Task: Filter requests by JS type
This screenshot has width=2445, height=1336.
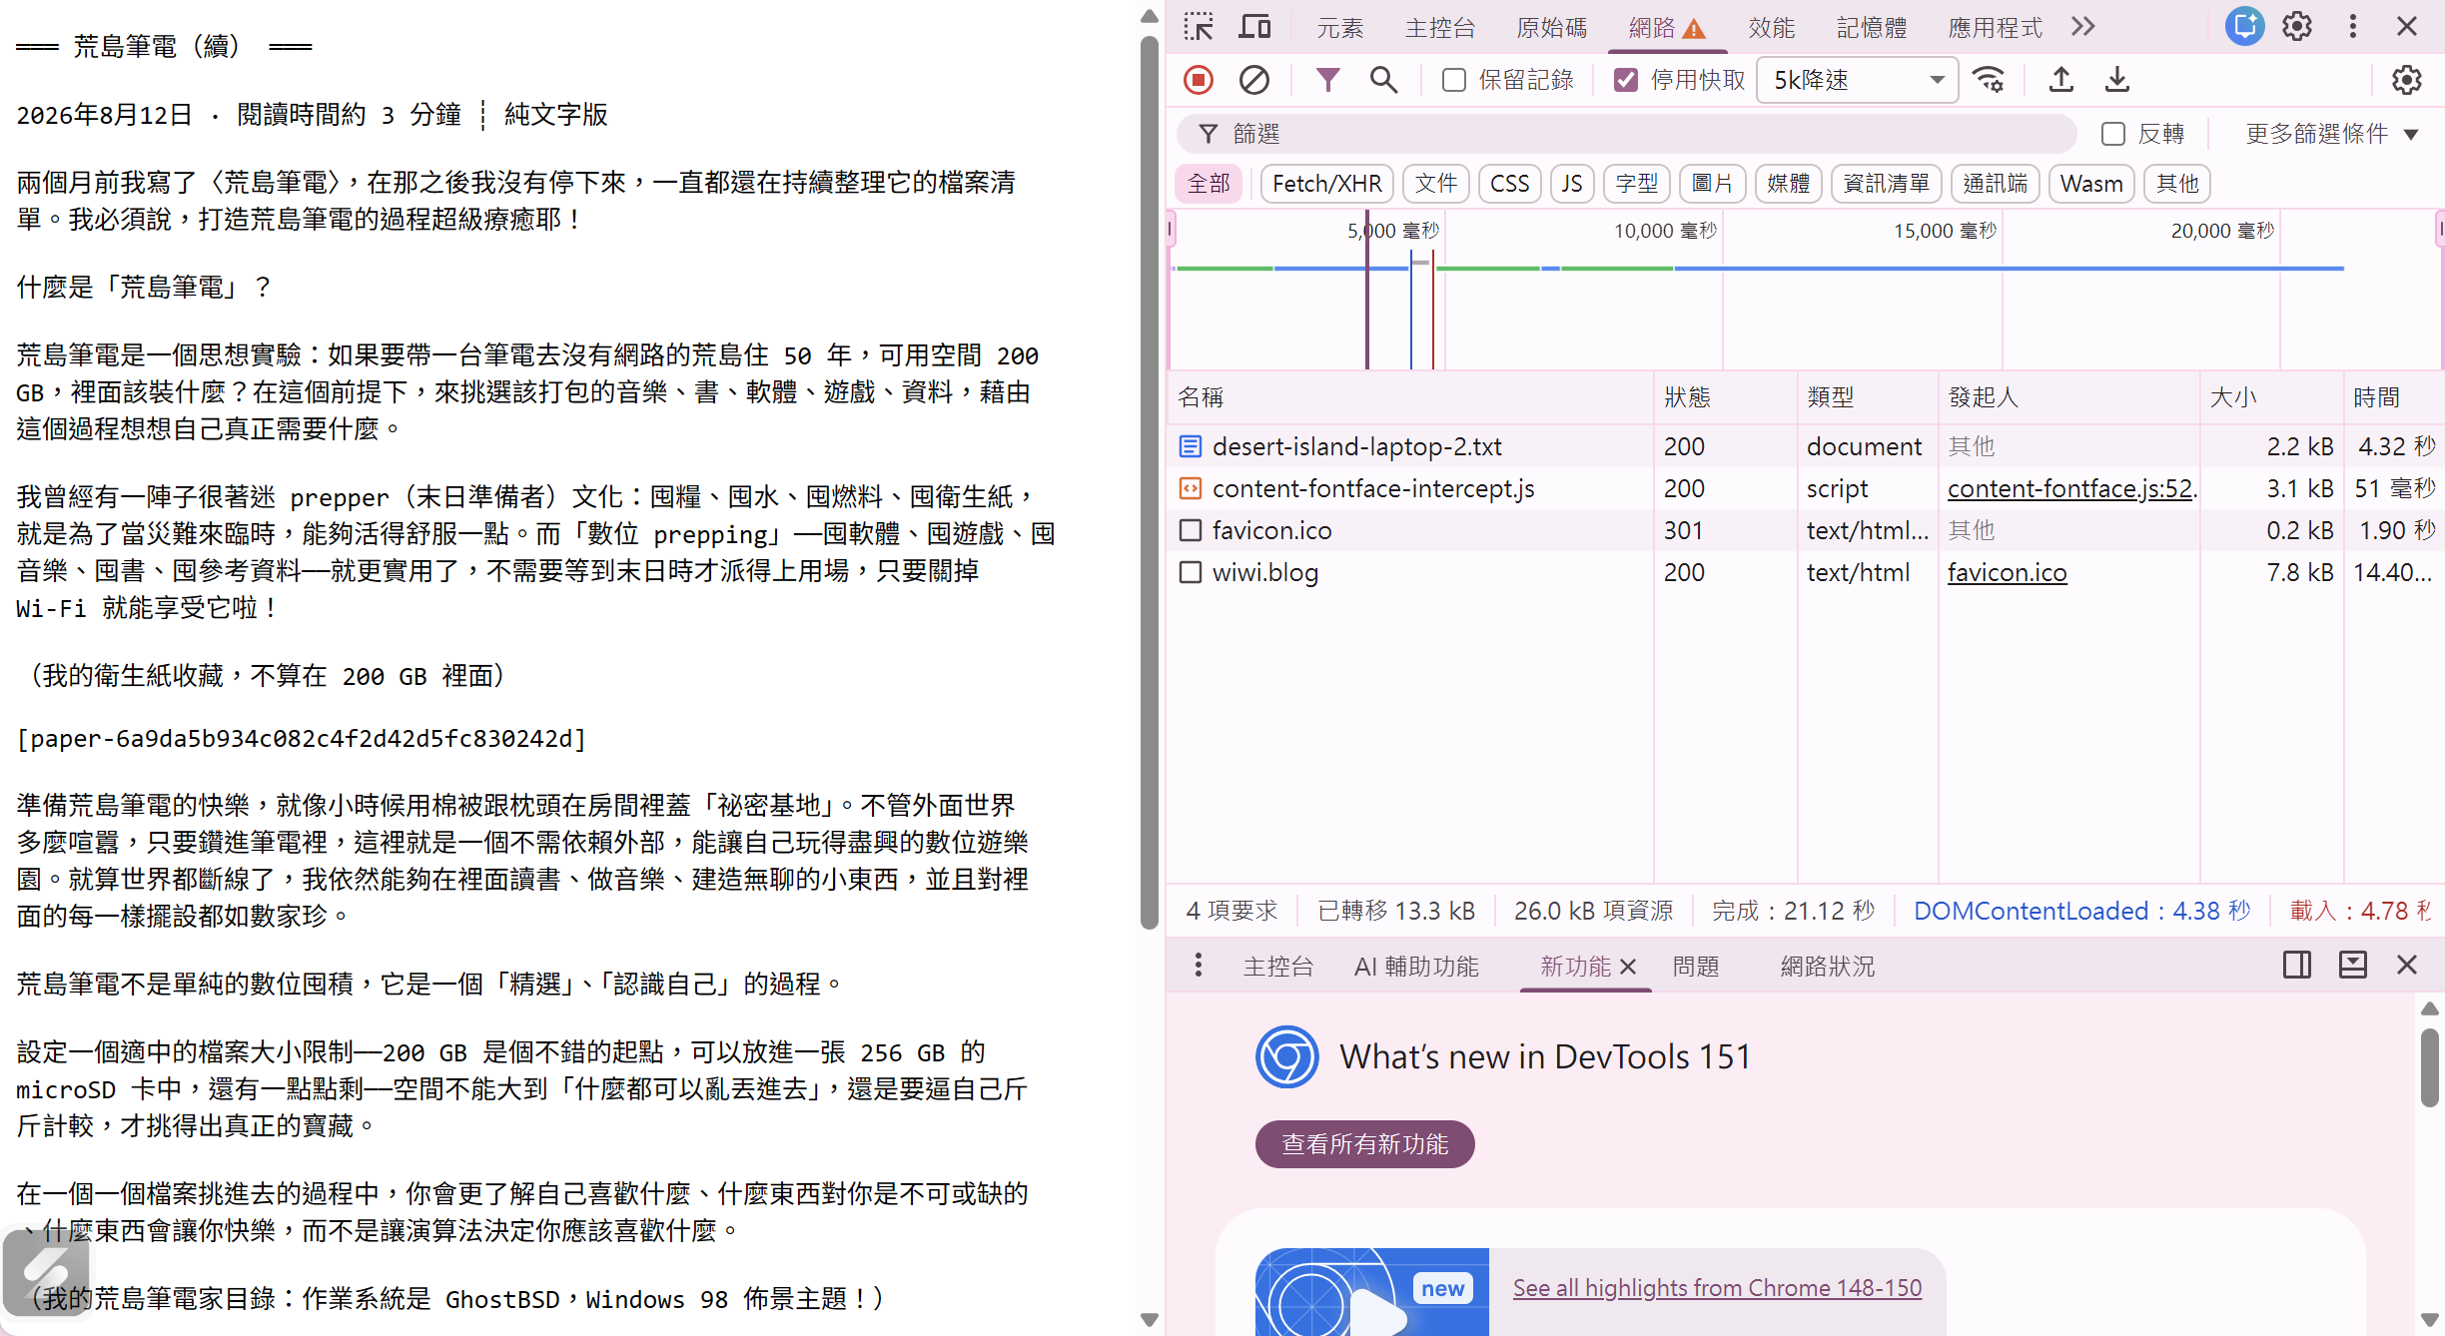Action: [x=1572, y=184]
